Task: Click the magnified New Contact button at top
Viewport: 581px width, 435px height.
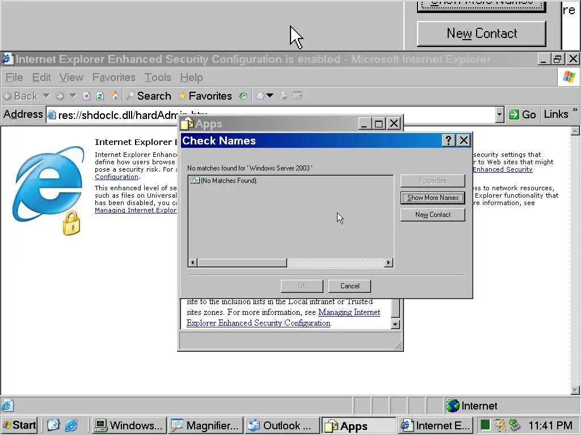Action: click(x=482, y=33)
